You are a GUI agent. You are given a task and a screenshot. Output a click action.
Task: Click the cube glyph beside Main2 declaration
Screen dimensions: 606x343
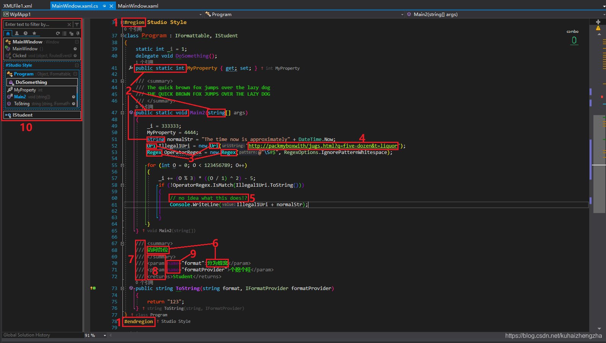tap(131, 112)
